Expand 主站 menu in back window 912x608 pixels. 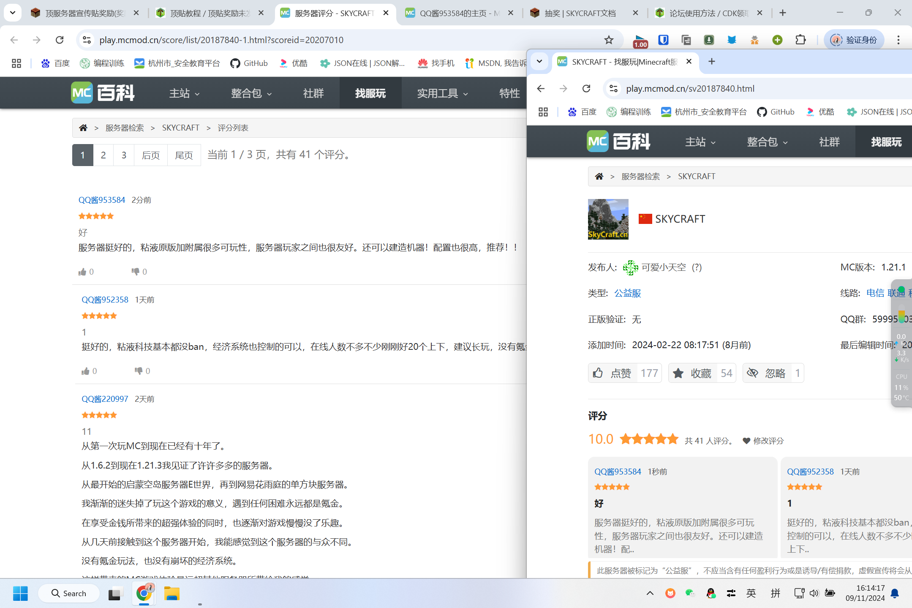point(184,93)
